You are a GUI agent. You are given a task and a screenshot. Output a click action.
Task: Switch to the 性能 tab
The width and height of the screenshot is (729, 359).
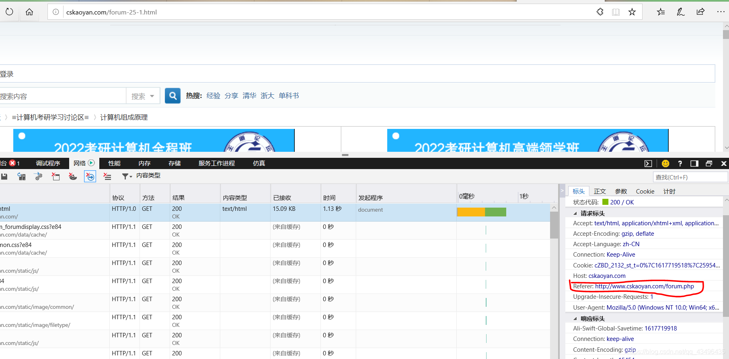coord(114,163)
